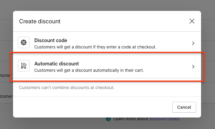
Task: Click the Discount code percent badge icon
Action: (x=24, y=42)
